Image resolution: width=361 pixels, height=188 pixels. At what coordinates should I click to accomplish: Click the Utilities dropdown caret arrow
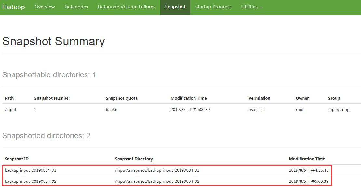pos(261,7)
